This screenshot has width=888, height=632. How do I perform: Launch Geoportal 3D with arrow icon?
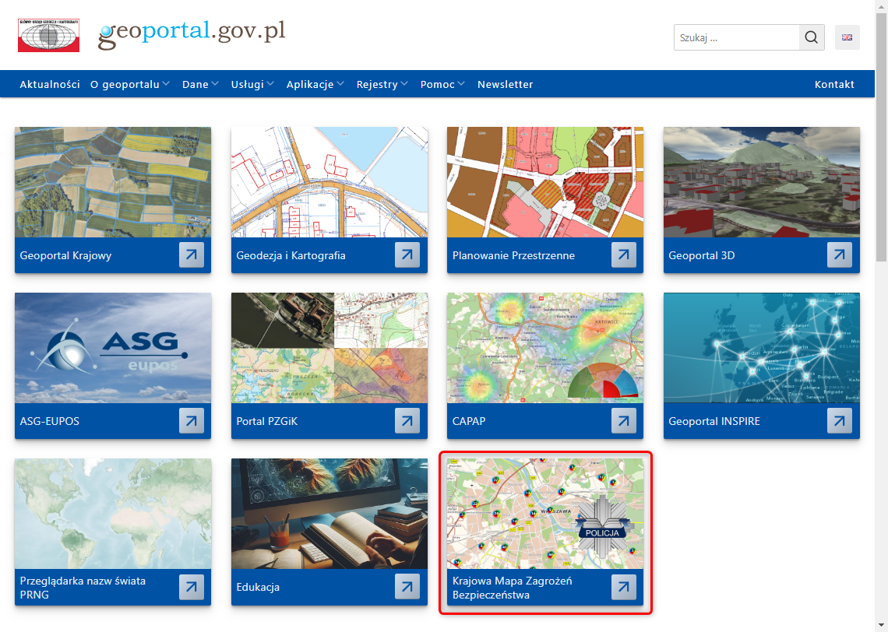coord(840,255)
